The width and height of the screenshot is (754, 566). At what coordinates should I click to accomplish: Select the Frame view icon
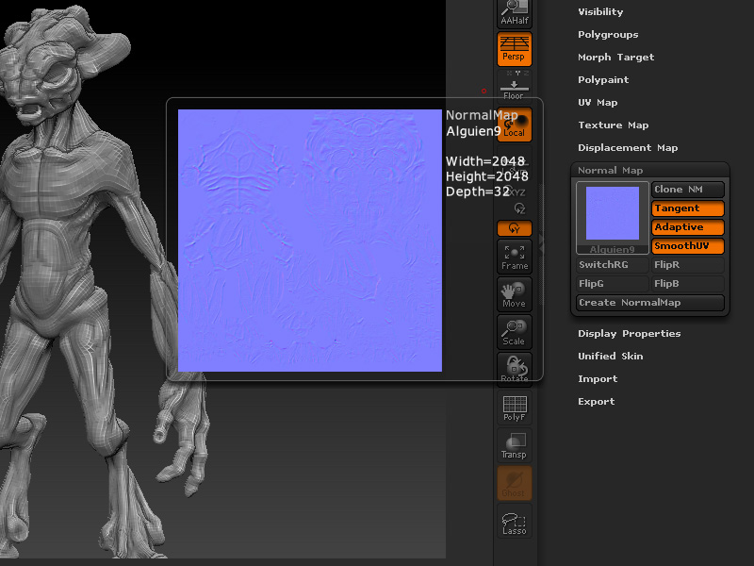[x=514, y=257]
